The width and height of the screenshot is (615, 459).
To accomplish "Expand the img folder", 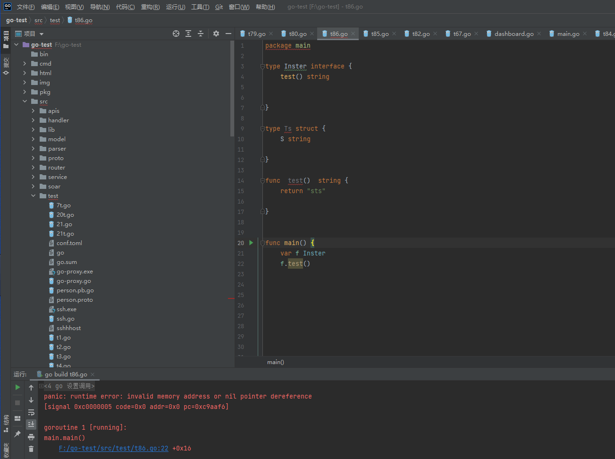I will click(x=25, y=83).
